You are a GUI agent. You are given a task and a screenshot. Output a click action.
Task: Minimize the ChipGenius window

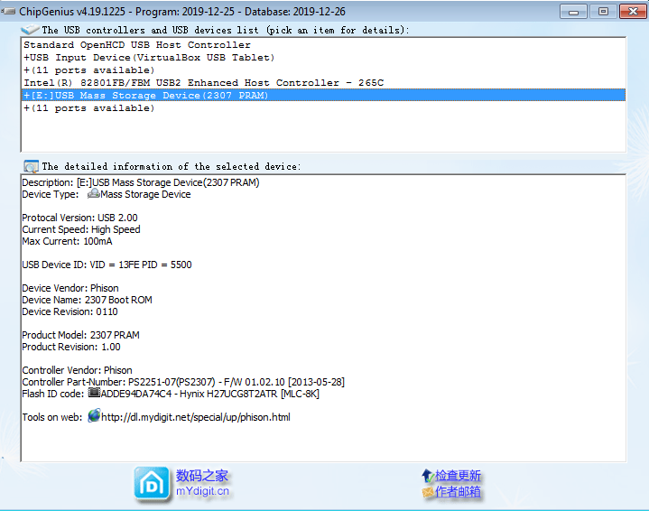573,12
